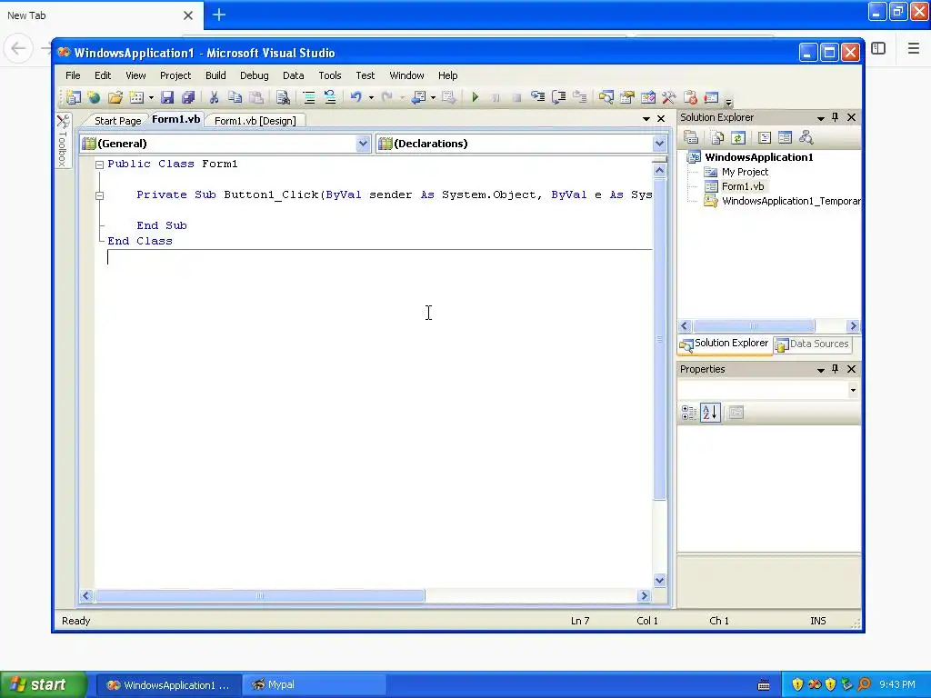Image resolution: width=931 pixels, height=698 pixels.
Task: Click the Open File folder icon
Action: (115, 97)
